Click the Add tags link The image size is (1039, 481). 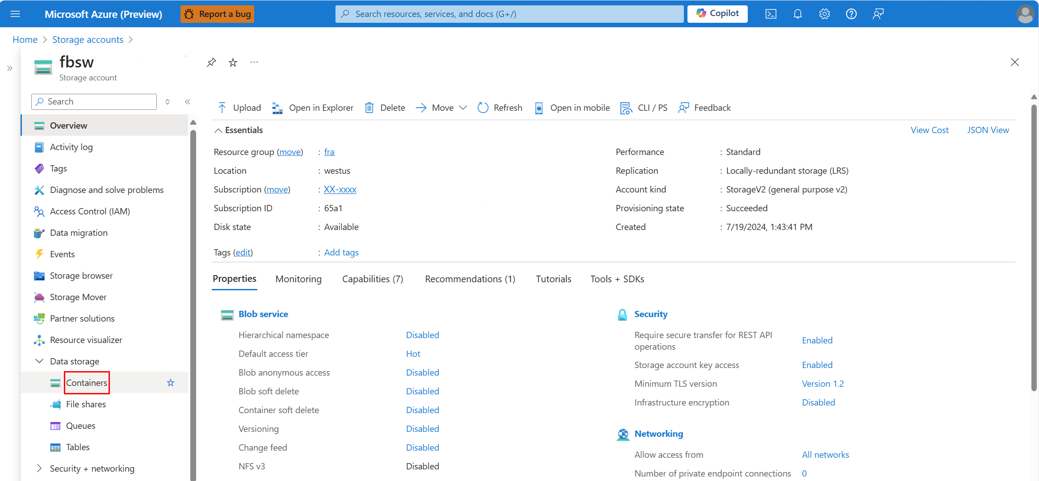click(x=341, y=252)
